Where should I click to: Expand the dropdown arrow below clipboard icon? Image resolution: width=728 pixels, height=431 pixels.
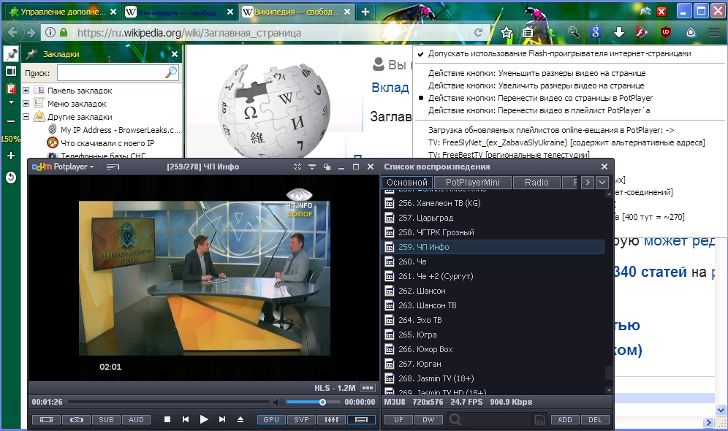click(x=11, y=102)
